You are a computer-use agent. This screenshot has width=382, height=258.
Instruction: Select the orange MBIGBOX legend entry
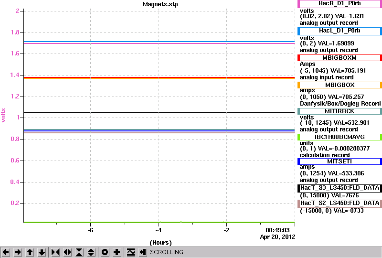tap(340, 85)
